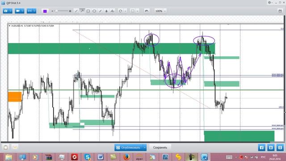Open Skype from the taskbar

click(88, 157)
